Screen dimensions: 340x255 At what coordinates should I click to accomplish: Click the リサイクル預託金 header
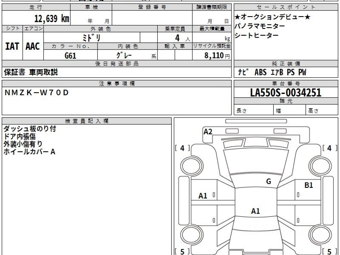tap(212, 46)
